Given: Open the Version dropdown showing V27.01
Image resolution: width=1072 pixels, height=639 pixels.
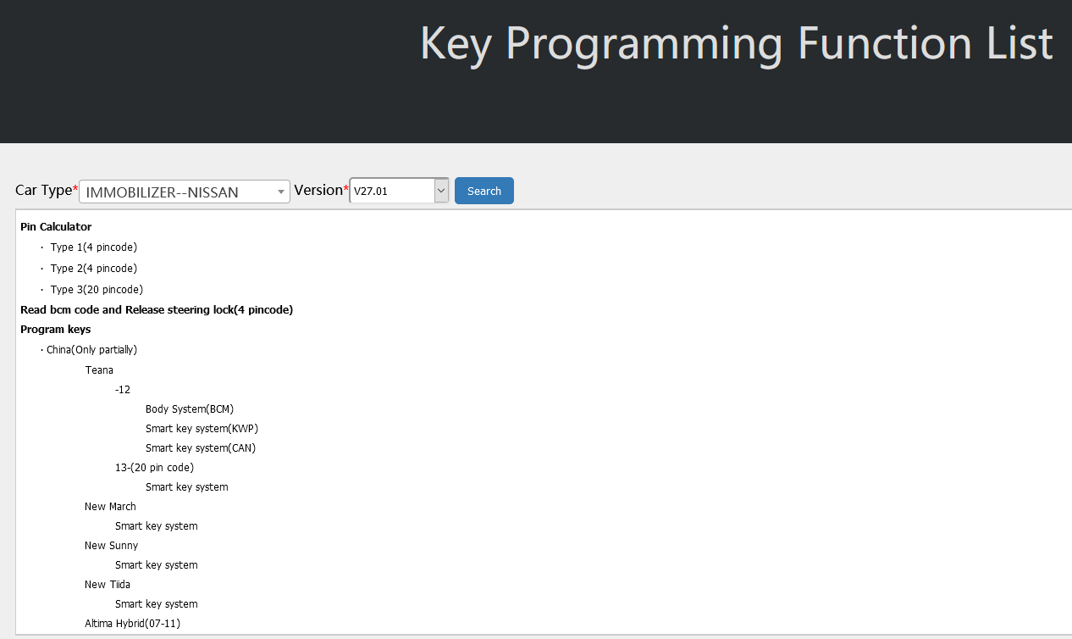Looking at the screenshot, I should pyautogui.click(x=399, y=191).
